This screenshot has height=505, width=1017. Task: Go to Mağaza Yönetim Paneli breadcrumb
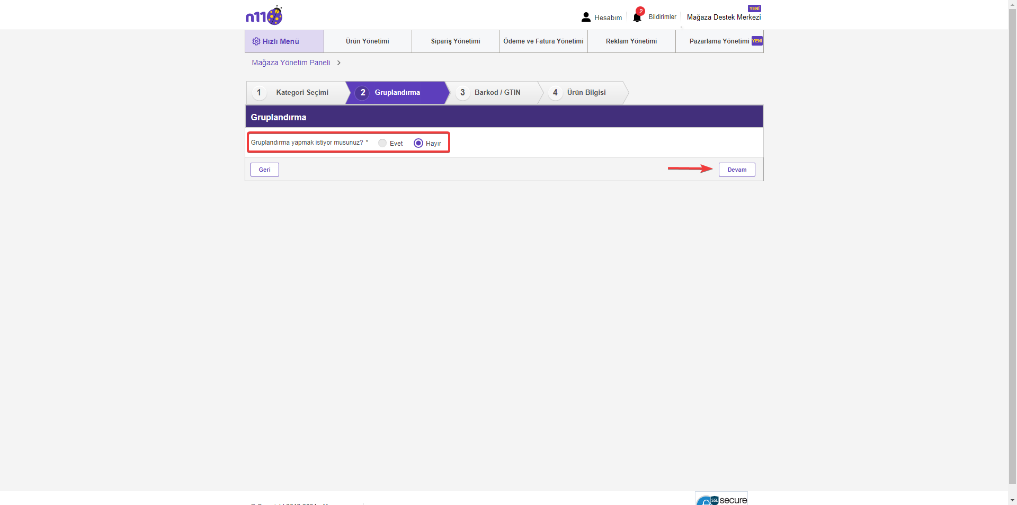[291, 63]
